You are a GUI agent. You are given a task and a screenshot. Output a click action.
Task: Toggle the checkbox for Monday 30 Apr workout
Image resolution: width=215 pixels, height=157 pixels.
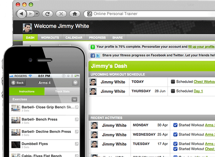(x=175, y=125)
